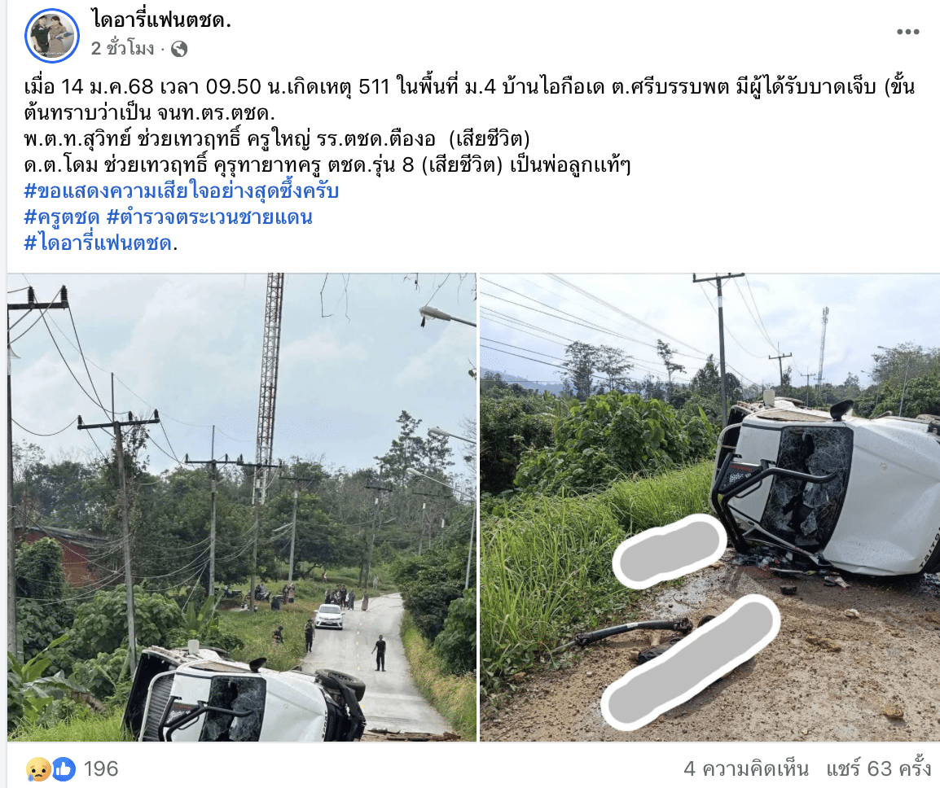The width and height of the screenshot is (940, 788).
Task: Click the thumbs-up like reaction icon
Action: point(64,769)
